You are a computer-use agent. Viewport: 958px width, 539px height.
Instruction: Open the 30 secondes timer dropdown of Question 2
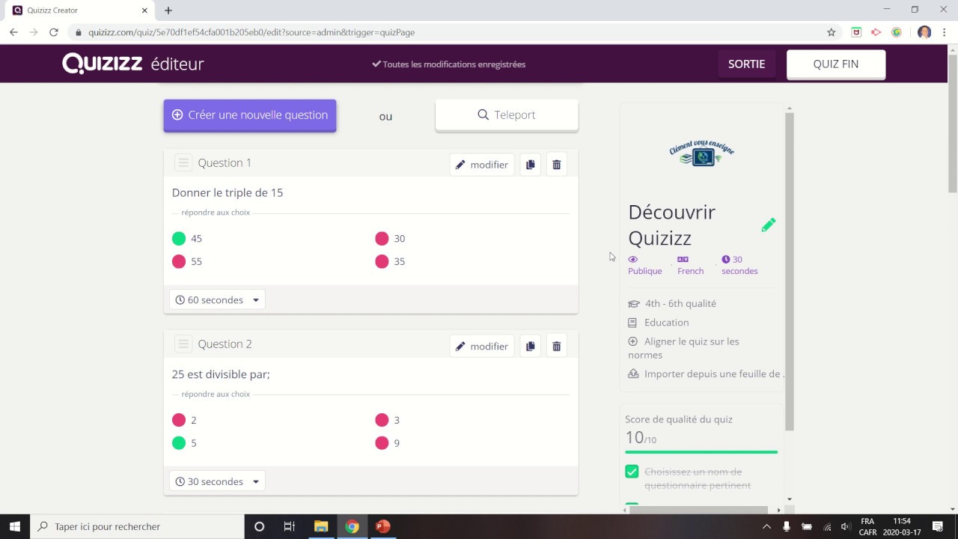point(217,481)
